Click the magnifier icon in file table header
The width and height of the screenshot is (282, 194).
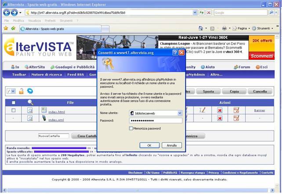[30, 102]
